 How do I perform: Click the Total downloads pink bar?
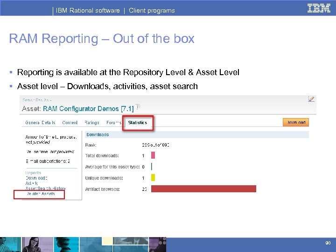[153, 155]
